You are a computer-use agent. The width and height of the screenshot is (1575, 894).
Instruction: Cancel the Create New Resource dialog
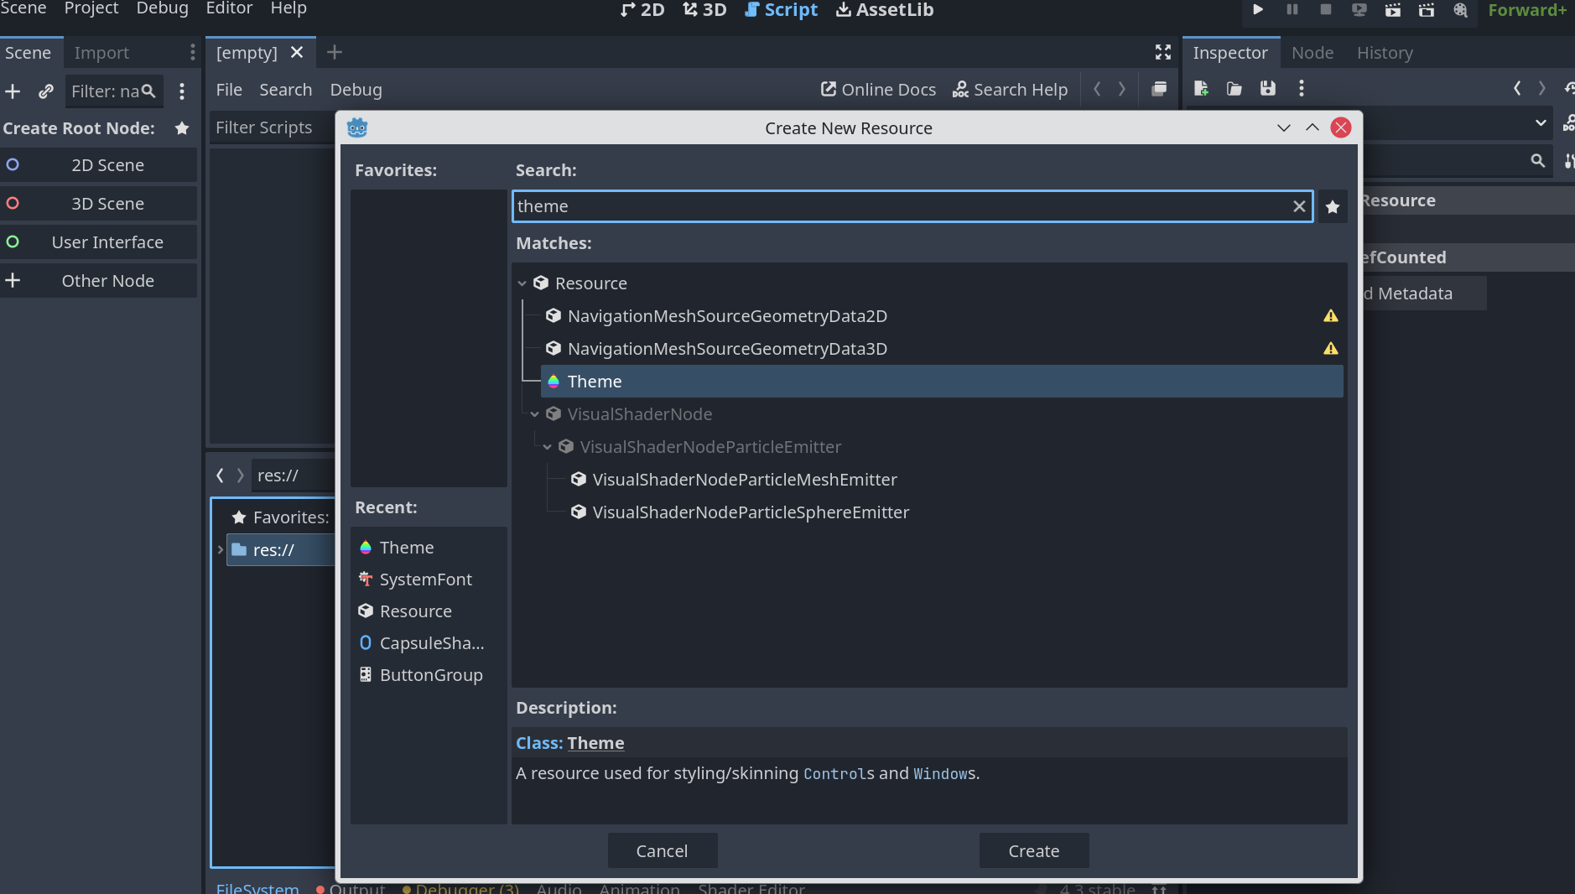pos(662,850)
